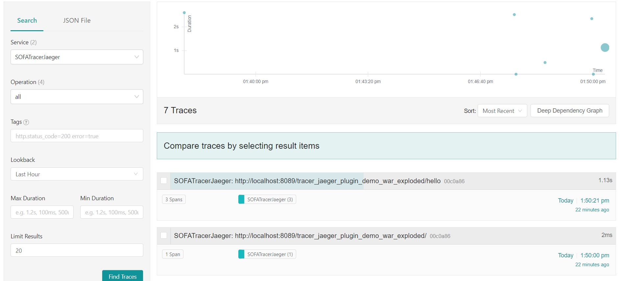Image resolution: width=620 pixels, height=281 pixels.
Task: Click the largest dot in the scatter plot
Action: pos(605,48)
